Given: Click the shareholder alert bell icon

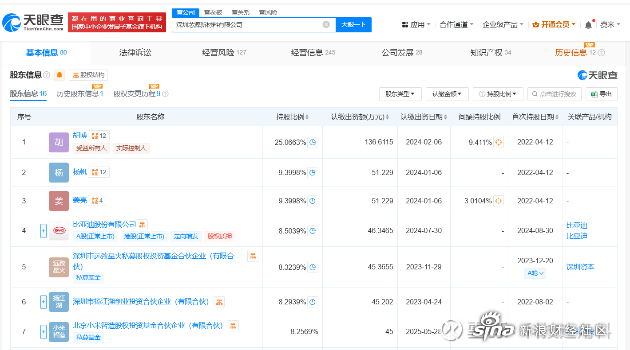Looking at the screenshot, I should click(59, 75).
